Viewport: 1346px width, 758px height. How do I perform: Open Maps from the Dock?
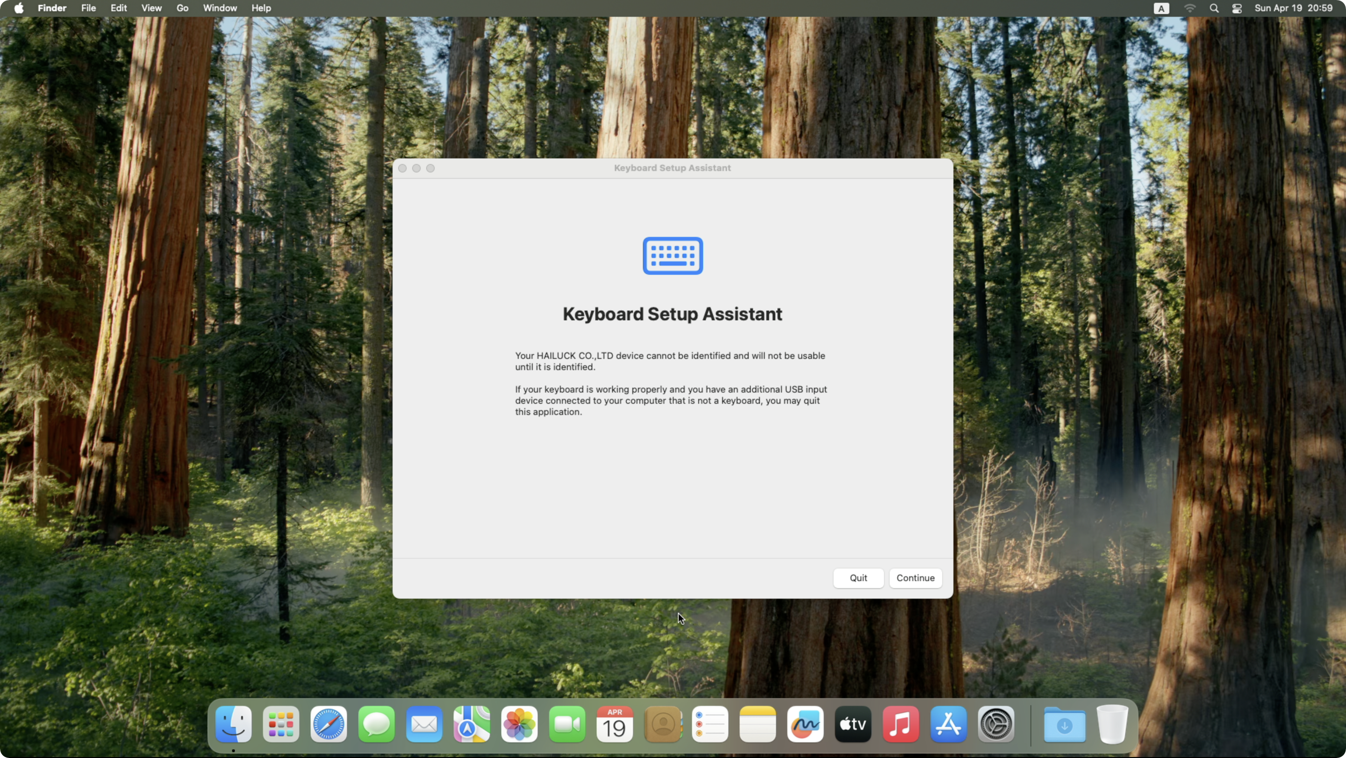coord(472,724)
